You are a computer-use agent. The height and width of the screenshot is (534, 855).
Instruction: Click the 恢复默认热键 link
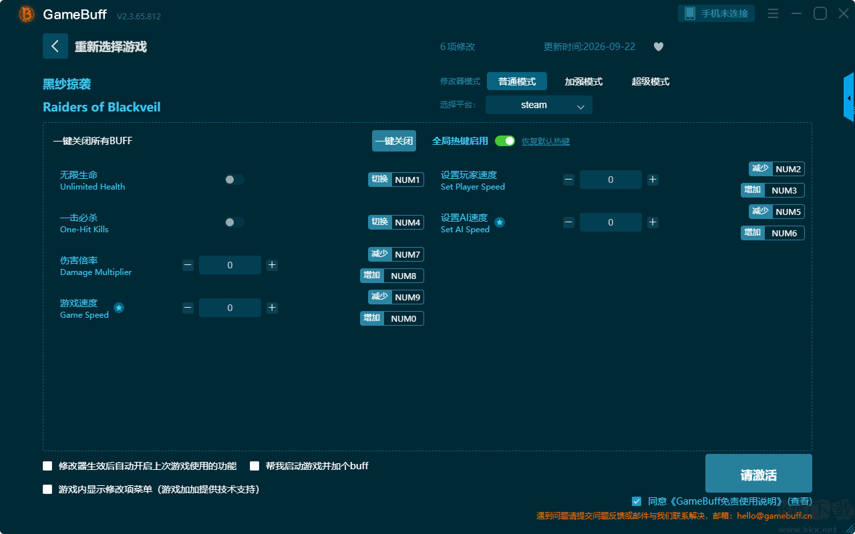(546, 142)
